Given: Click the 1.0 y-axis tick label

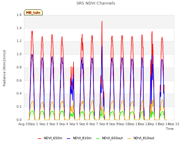Looking at the screenshot, I should click(x=19, y=54).
